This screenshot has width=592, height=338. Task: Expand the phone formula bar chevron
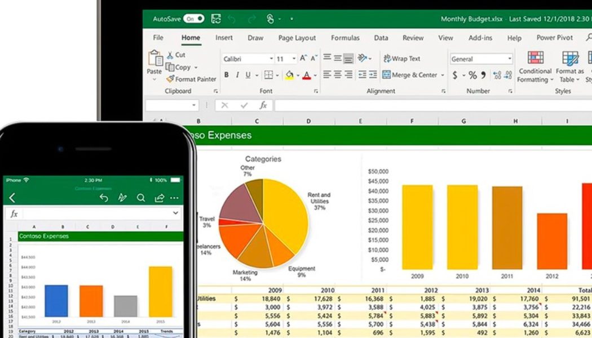(175, 213)
